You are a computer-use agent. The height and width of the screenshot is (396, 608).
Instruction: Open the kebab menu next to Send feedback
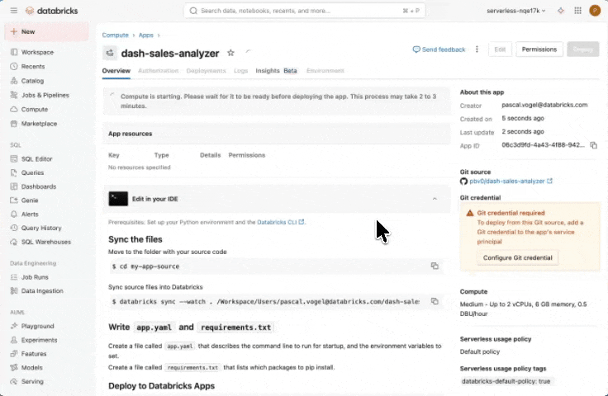click(x=477, y=49)
